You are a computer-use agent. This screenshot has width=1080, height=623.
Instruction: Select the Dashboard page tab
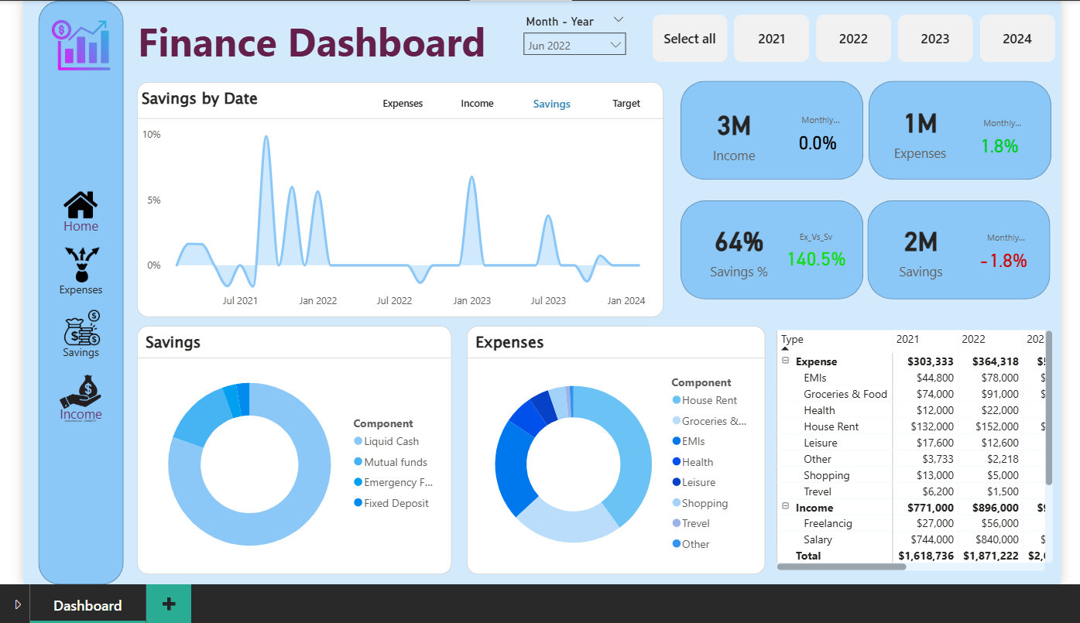(87, 604)
